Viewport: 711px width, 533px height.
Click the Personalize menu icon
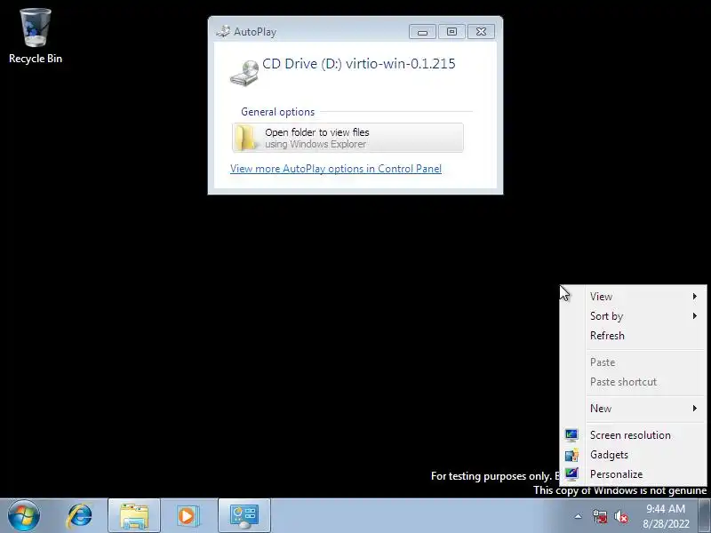(x=571, y=474)
